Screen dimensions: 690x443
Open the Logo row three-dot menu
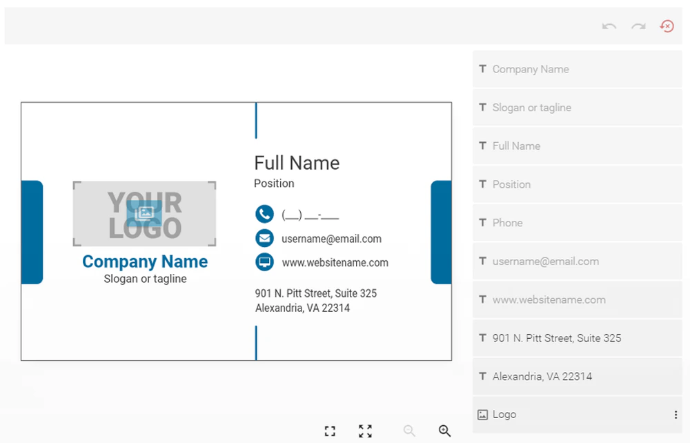(676, 415)
